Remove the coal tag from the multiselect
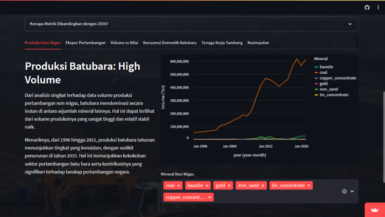Screen dimensions: 385x217 179,185
